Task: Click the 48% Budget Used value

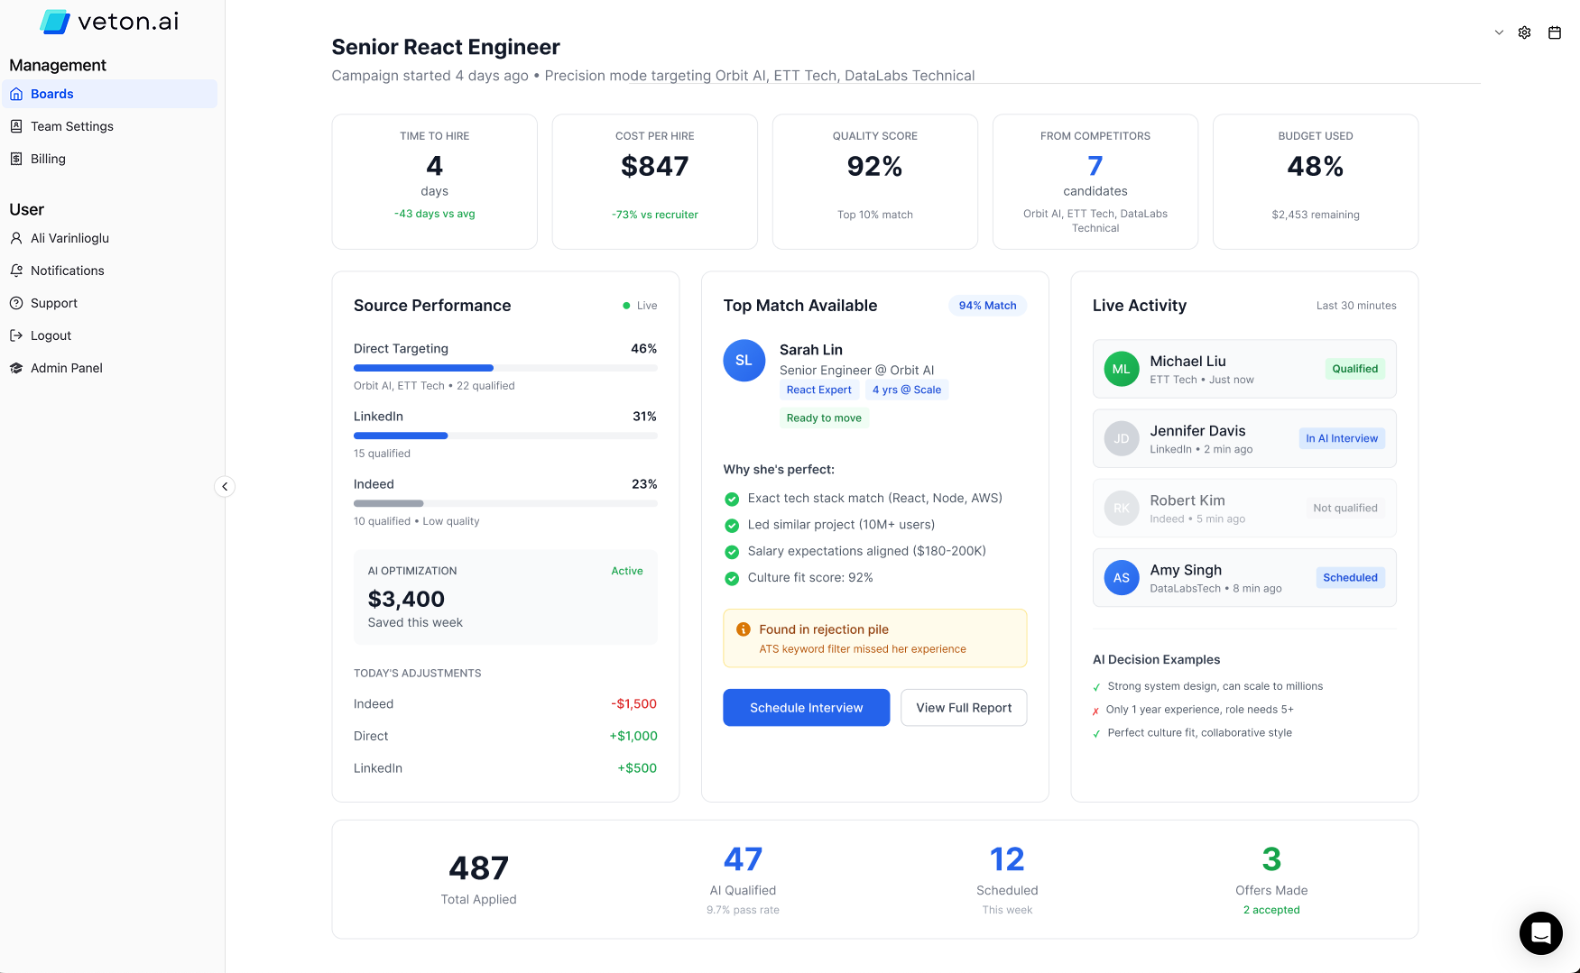Action: 1316,167
